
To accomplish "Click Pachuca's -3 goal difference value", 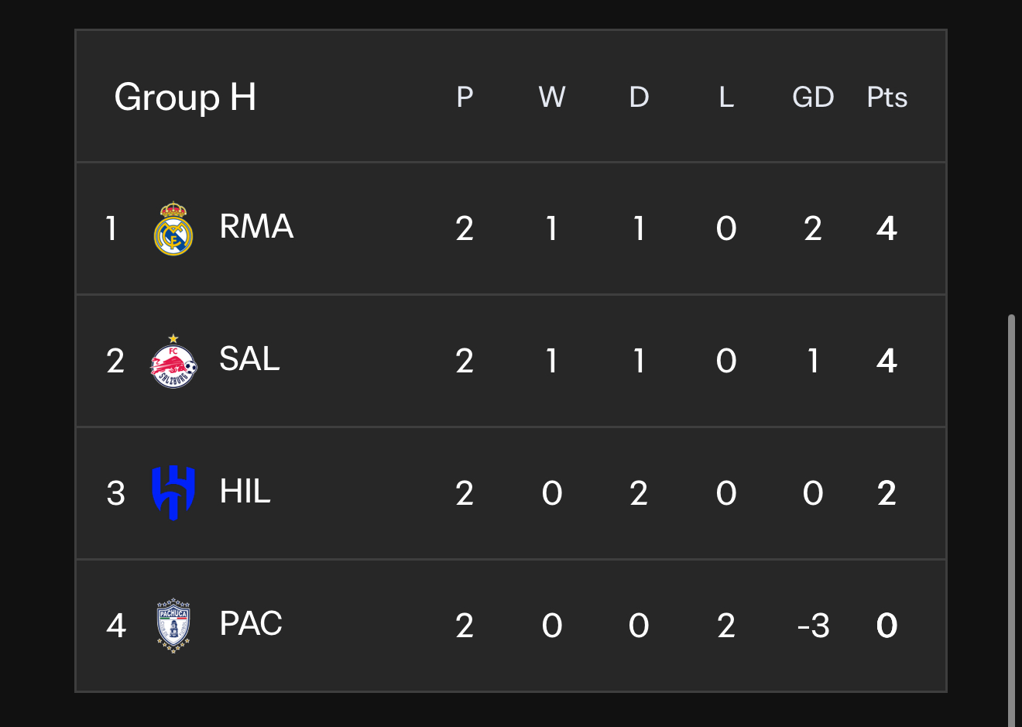I will pyautogui.click(x=813, y=626).
